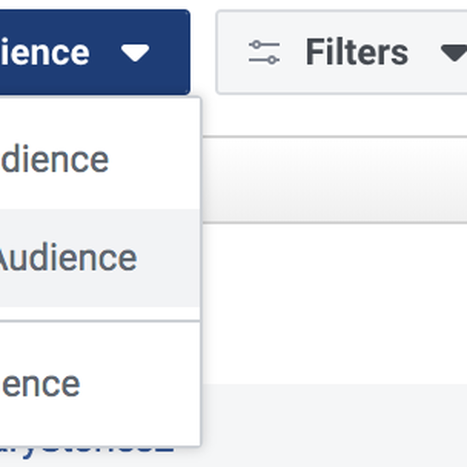467x467 pixels.
Task: Click the gray table header bar
Action: point(335,180)
